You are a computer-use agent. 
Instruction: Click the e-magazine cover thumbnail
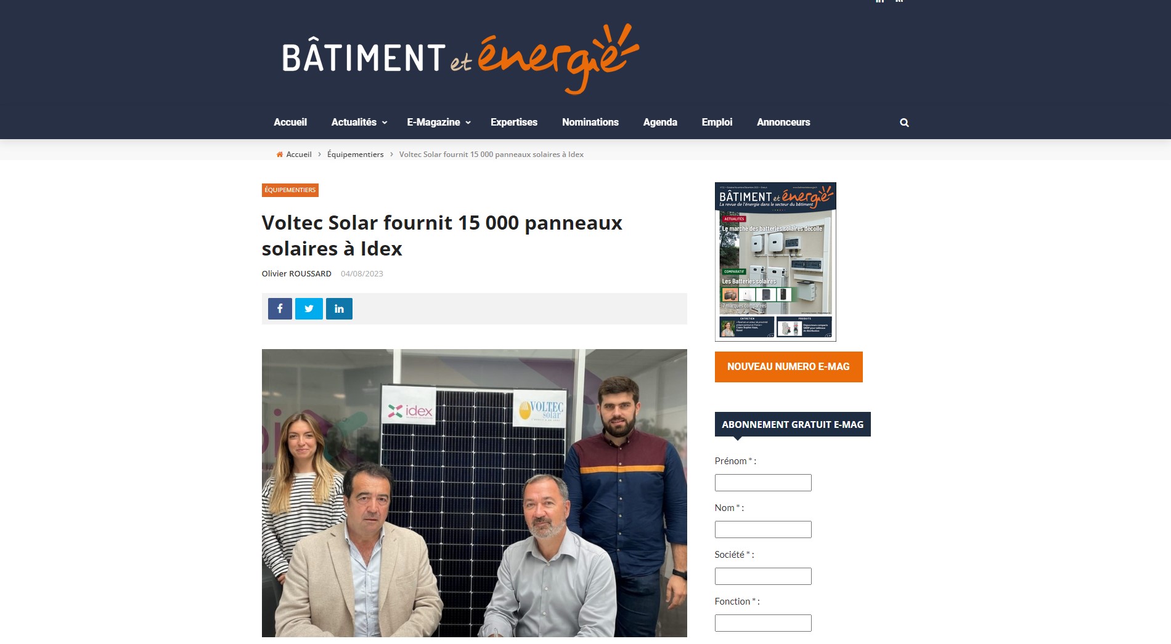click(775, 262)
